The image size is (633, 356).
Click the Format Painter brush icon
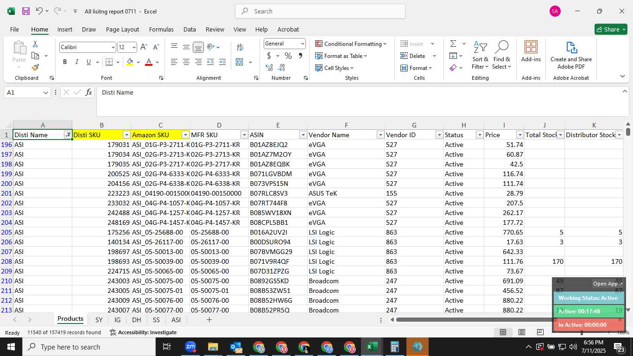(35, 67)
